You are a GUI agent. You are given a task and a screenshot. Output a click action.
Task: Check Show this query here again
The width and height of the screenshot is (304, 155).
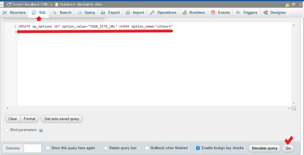pyautogui.click(x=48, y=148)
